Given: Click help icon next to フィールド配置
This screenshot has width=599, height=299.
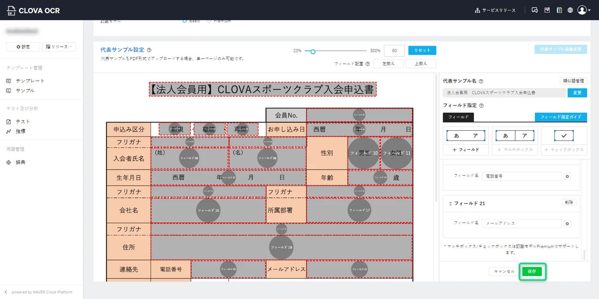Looking at the screenshot, I should [x=368, y=64].
